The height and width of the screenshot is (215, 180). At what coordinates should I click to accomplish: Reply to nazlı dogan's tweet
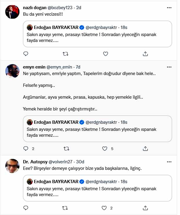pos(26,54)
